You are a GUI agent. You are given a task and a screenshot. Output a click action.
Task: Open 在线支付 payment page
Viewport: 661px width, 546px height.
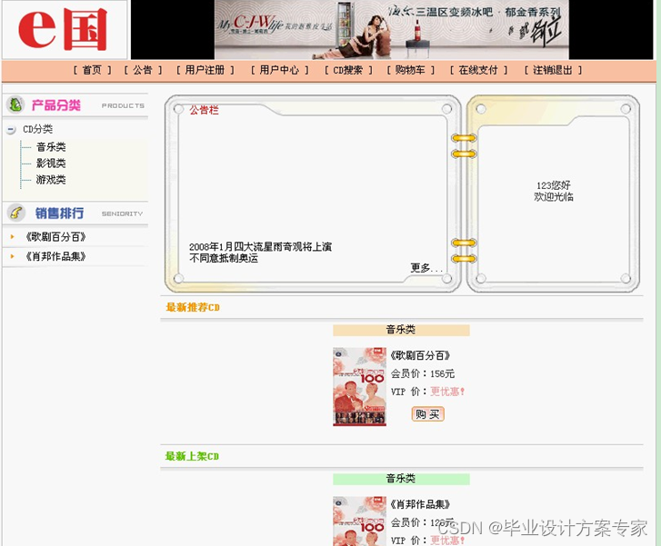pos(478,70)
